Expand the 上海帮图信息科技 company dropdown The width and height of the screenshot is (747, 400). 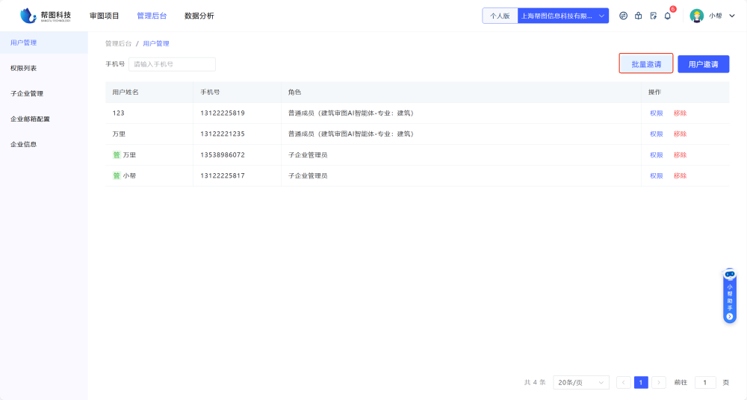point(562,16)
